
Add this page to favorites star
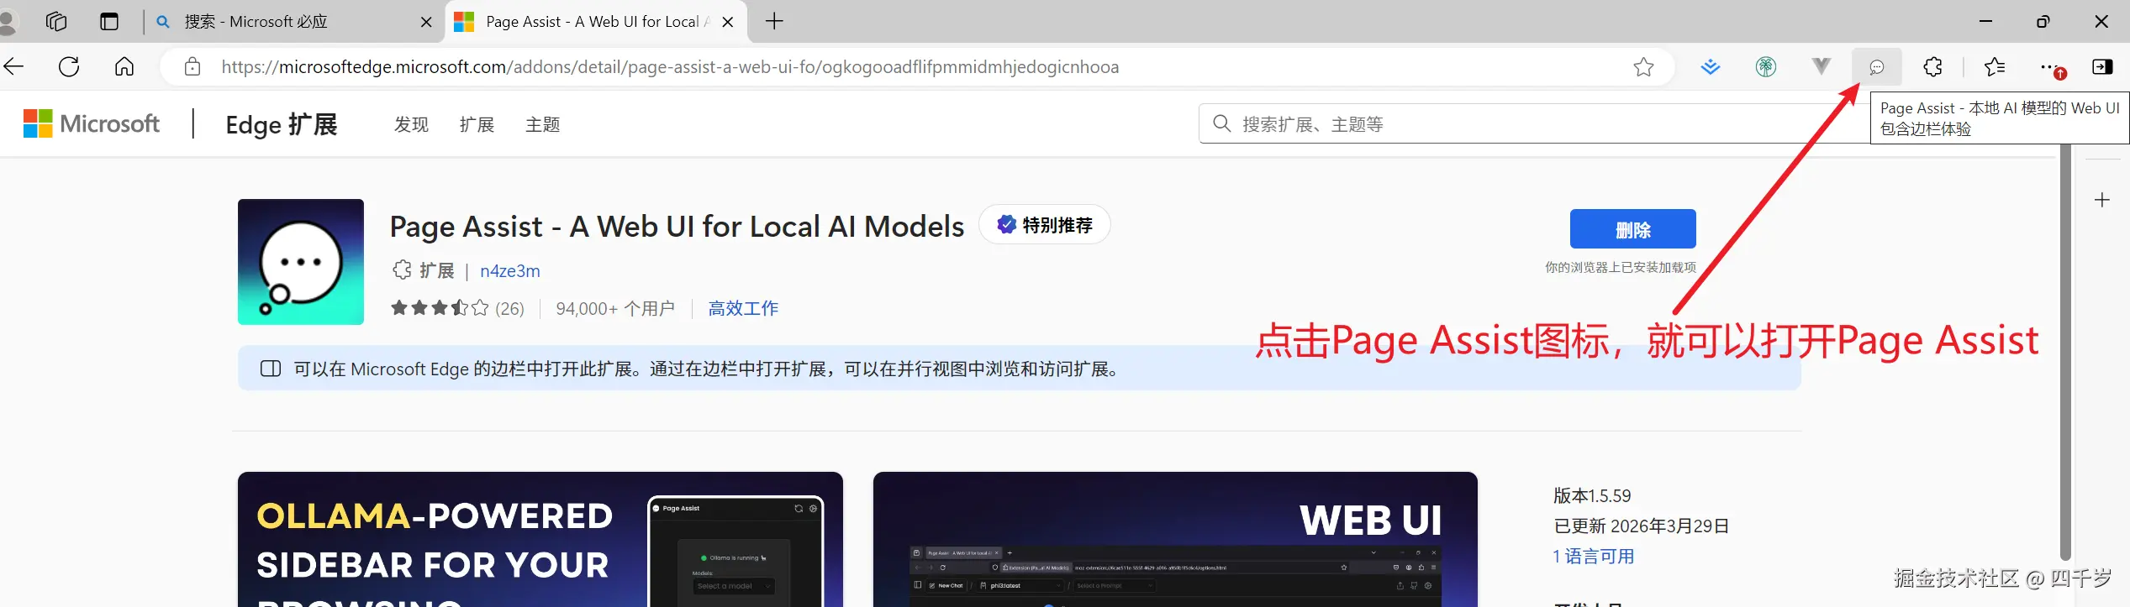[x=1643, y=67]
